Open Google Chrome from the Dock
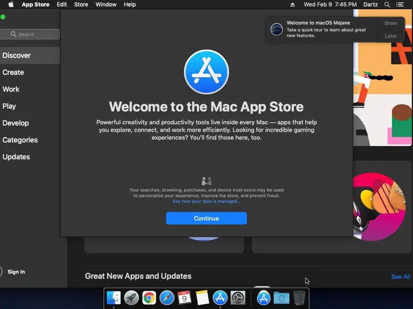The image size is (413, 309). [149, 298]
